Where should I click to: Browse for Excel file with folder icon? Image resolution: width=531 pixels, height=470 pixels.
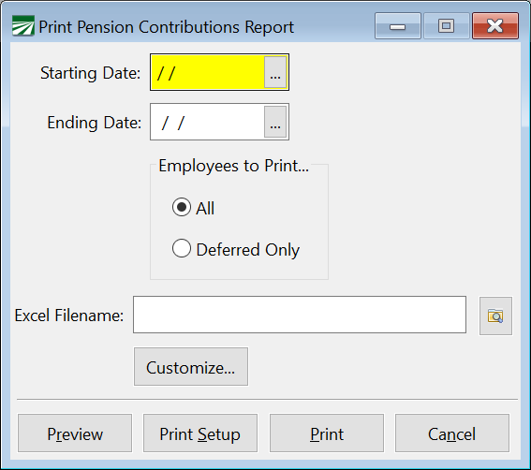(495, 316)
